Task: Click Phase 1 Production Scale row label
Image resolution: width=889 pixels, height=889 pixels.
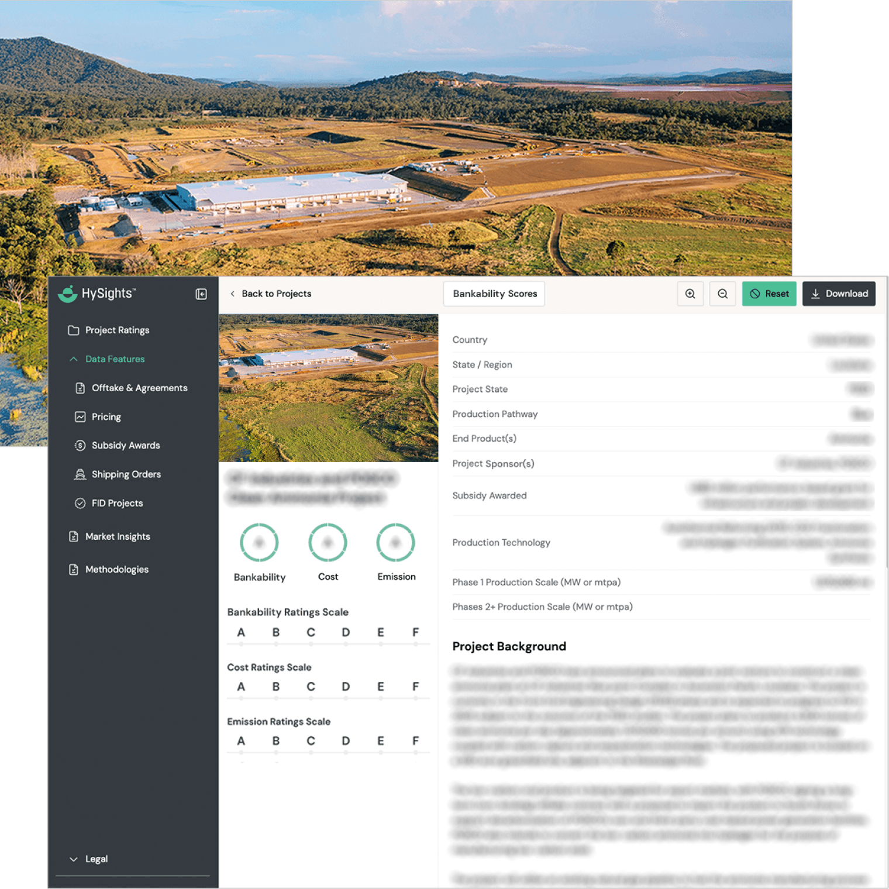Action: 536,582
